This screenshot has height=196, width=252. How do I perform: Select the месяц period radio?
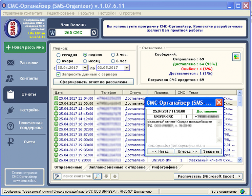85,61
